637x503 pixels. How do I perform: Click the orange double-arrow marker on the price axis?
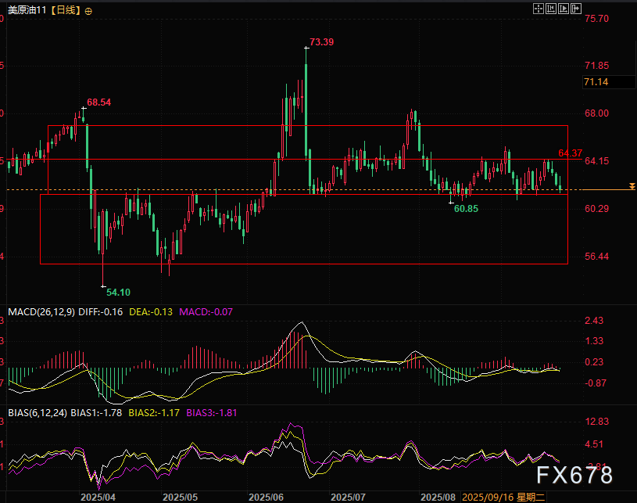coord(631,186)
